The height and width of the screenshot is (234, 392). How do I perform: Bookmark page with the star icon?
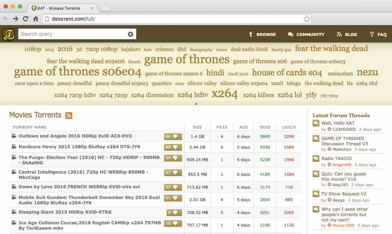[x=307, y=19]
